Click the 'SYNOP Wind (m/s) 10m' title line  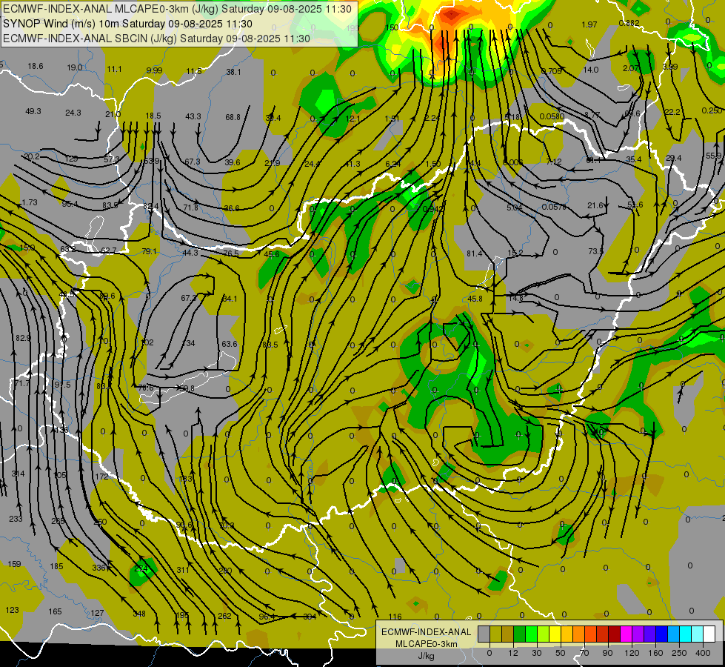pos(127,24)
